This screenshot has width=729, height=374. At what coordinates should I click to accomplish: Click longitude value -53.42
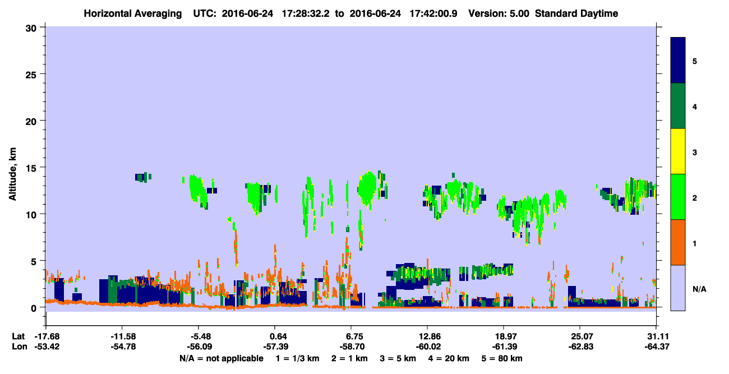[x=46, y=347]
